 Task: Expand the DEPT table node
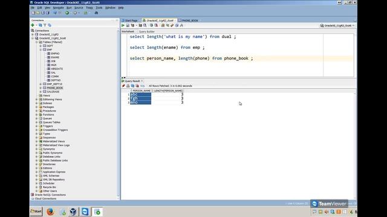pyautogui.click(x=41, y=46)
